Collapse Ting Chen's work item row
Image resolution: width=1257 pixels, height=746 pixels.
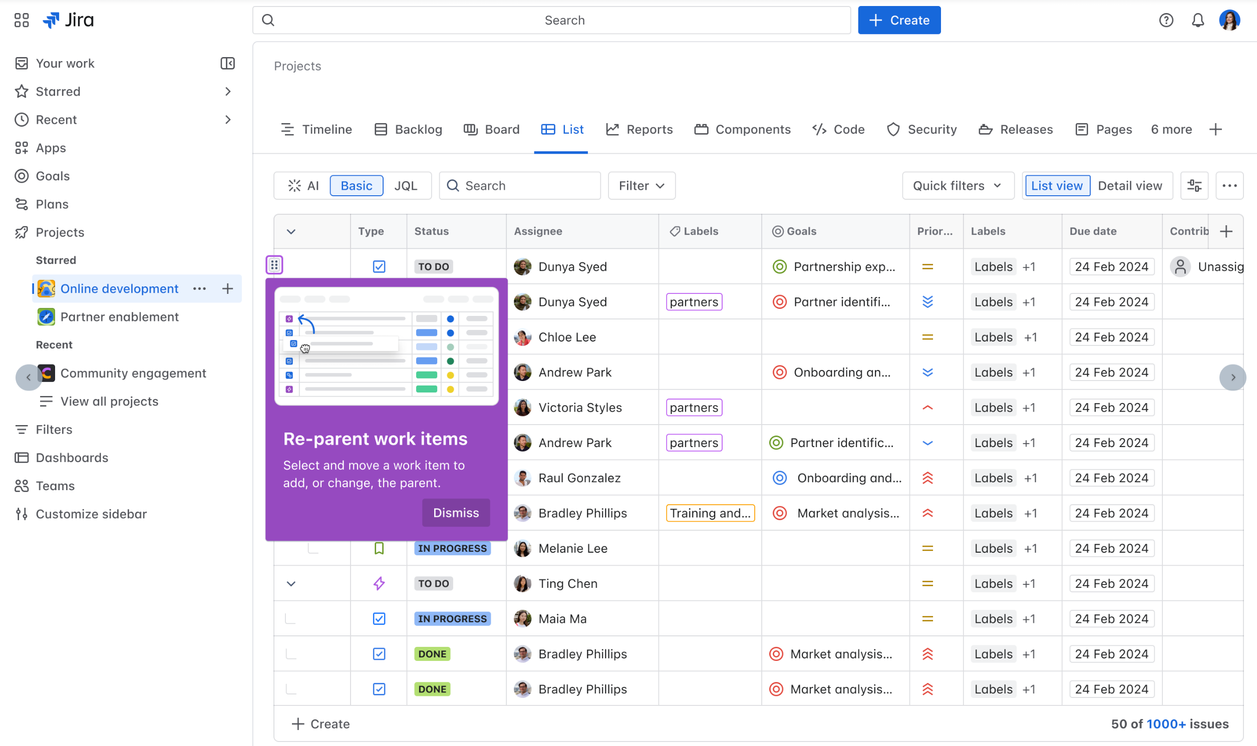[290, 583]
